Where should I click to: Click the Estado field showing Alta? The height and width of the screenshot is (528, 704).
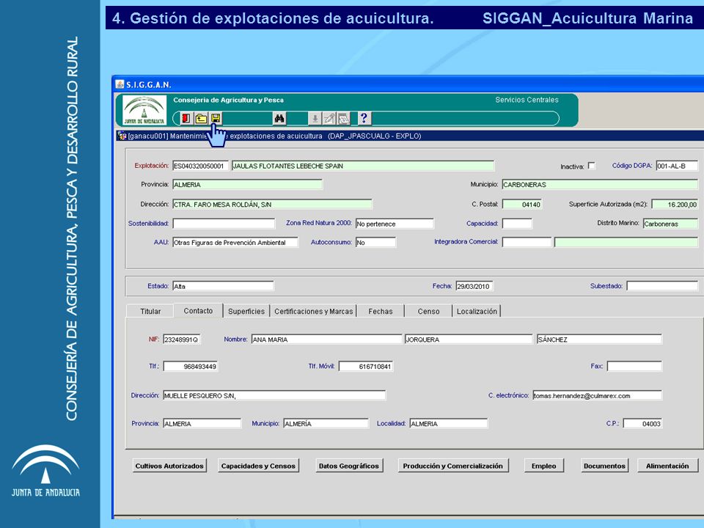point(223,286)
